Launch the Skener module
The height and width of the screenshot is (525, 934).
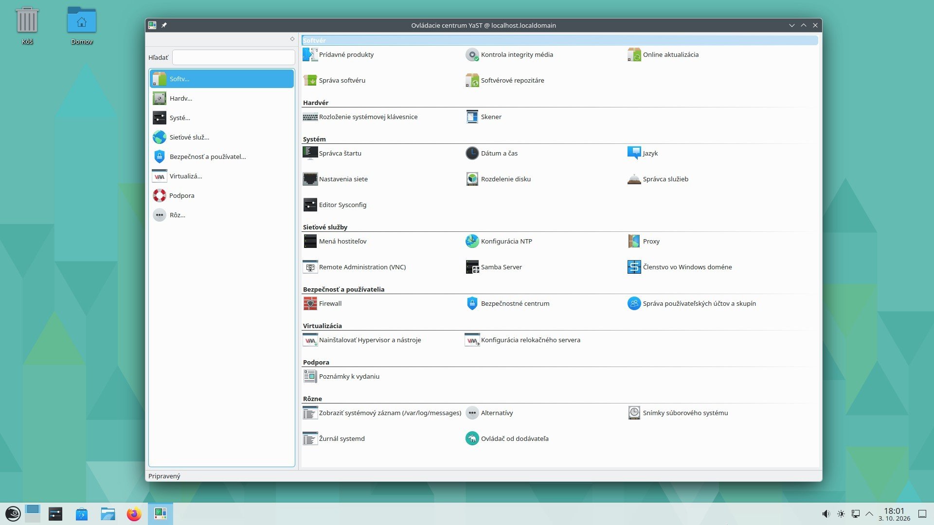(x=483, y=117)
